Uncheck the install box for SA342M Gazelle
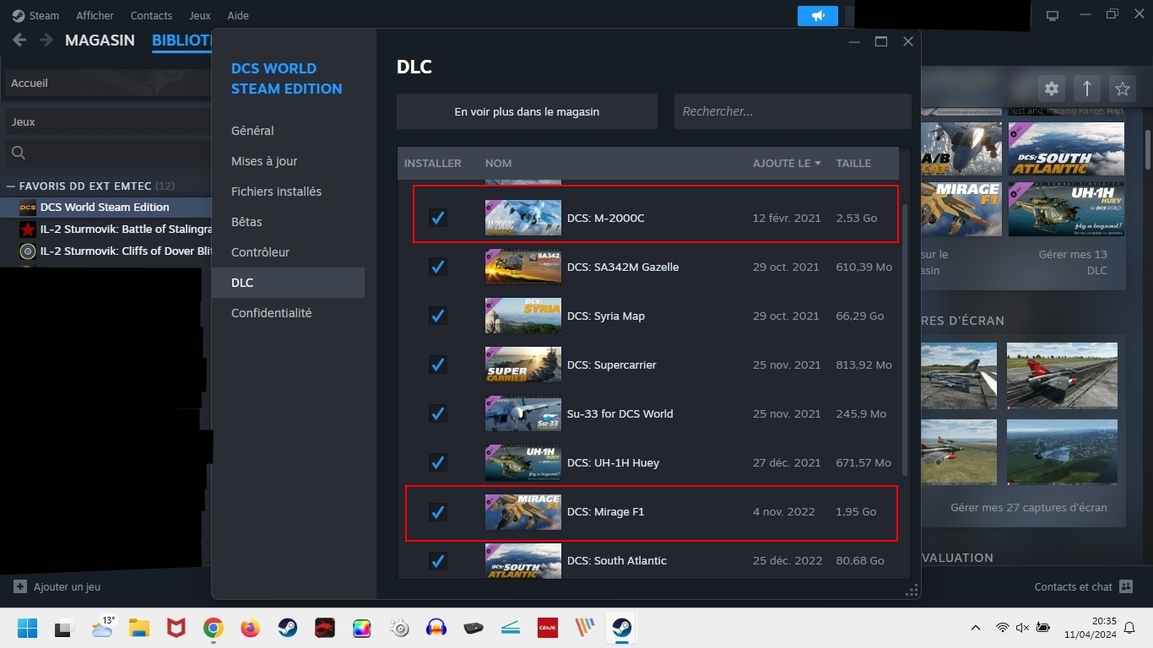Image resolution: width=1153 pixels, height=648 pixels. (437, 267)
